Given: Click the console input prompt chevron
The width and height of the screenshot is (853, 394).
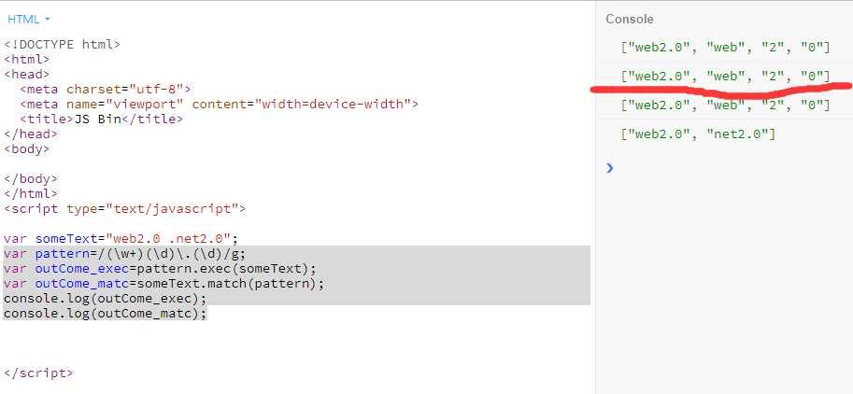Looking at the screenshot, I should tap(609, 168).
